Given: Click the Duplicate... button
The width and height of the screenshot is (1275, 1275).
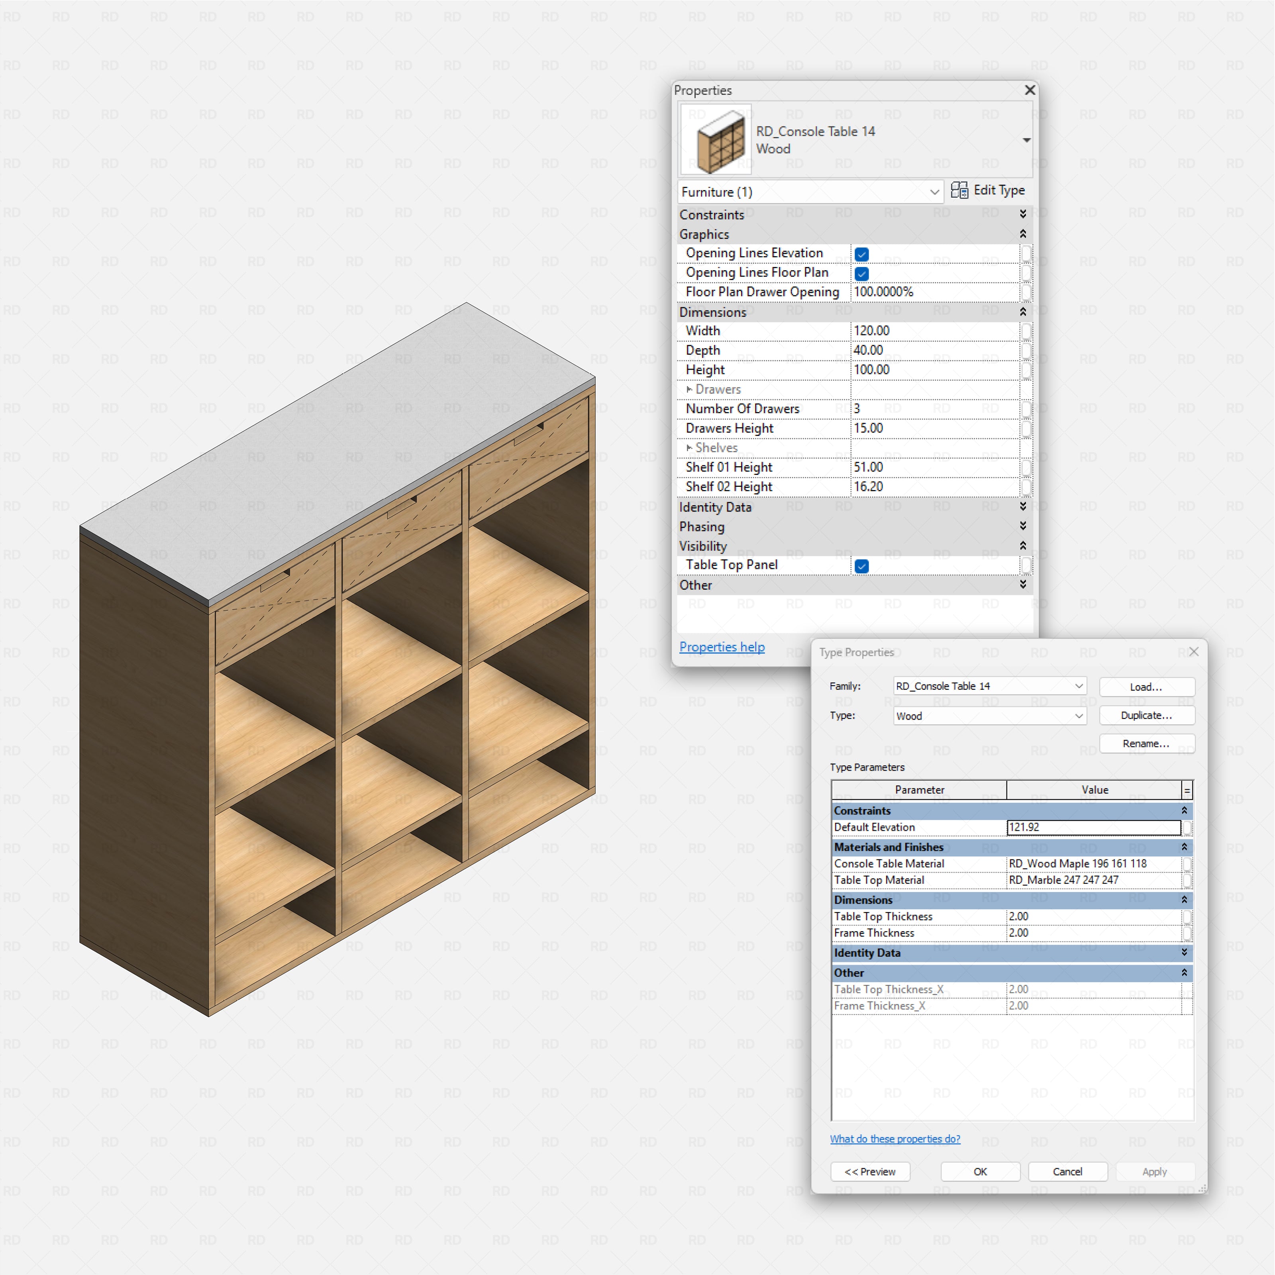Looking at the screenshot, I should point(1146,715).
